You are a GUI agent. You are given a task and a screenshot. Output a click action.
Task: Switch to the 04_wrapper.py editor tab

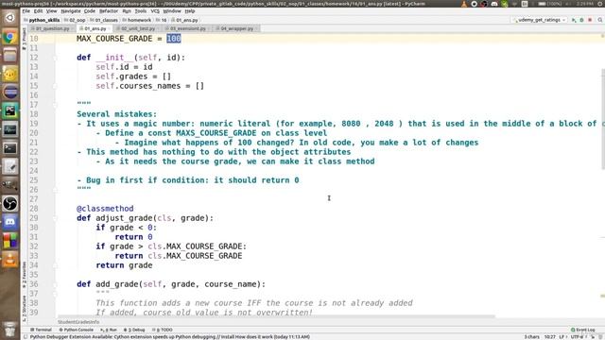coord(236,28)
